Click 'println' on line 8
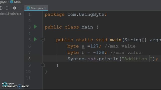 (108, 59)
